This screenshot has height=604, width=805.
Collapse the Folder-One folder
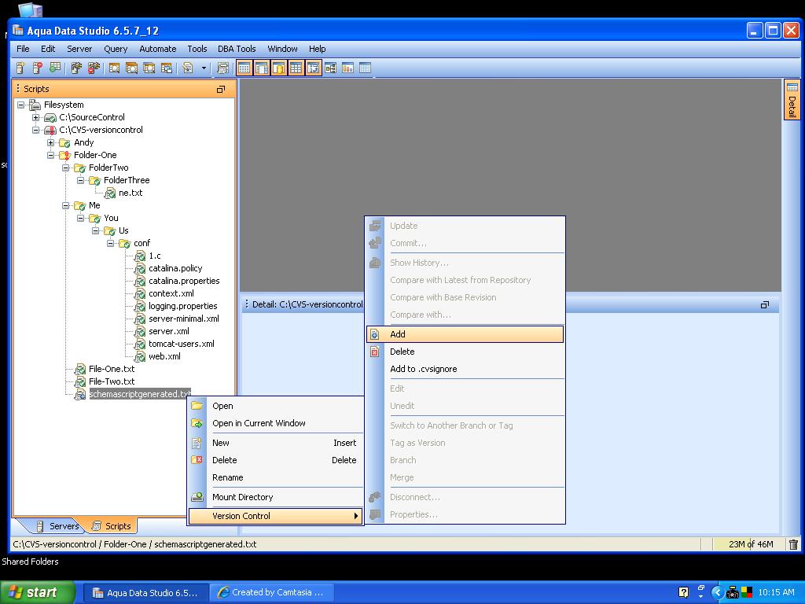coord(51,155)
